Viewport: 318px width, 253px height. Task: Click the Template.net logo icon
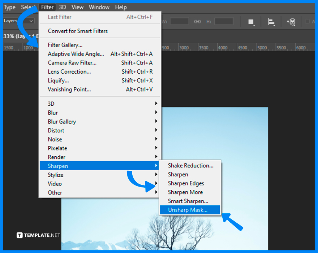tap(19, 235)
